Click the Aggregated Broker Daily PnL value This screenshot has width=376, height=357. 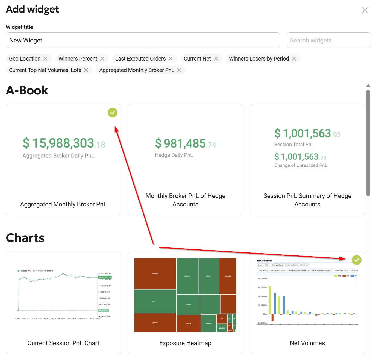64,143
